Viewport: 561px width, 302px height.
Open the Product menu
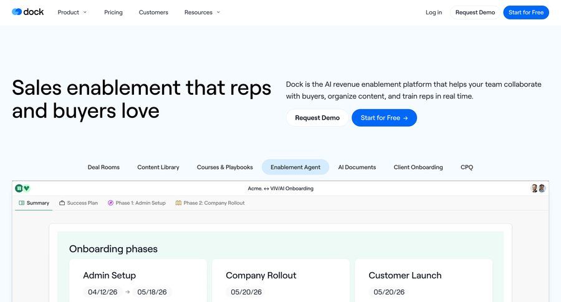(72, 12)
